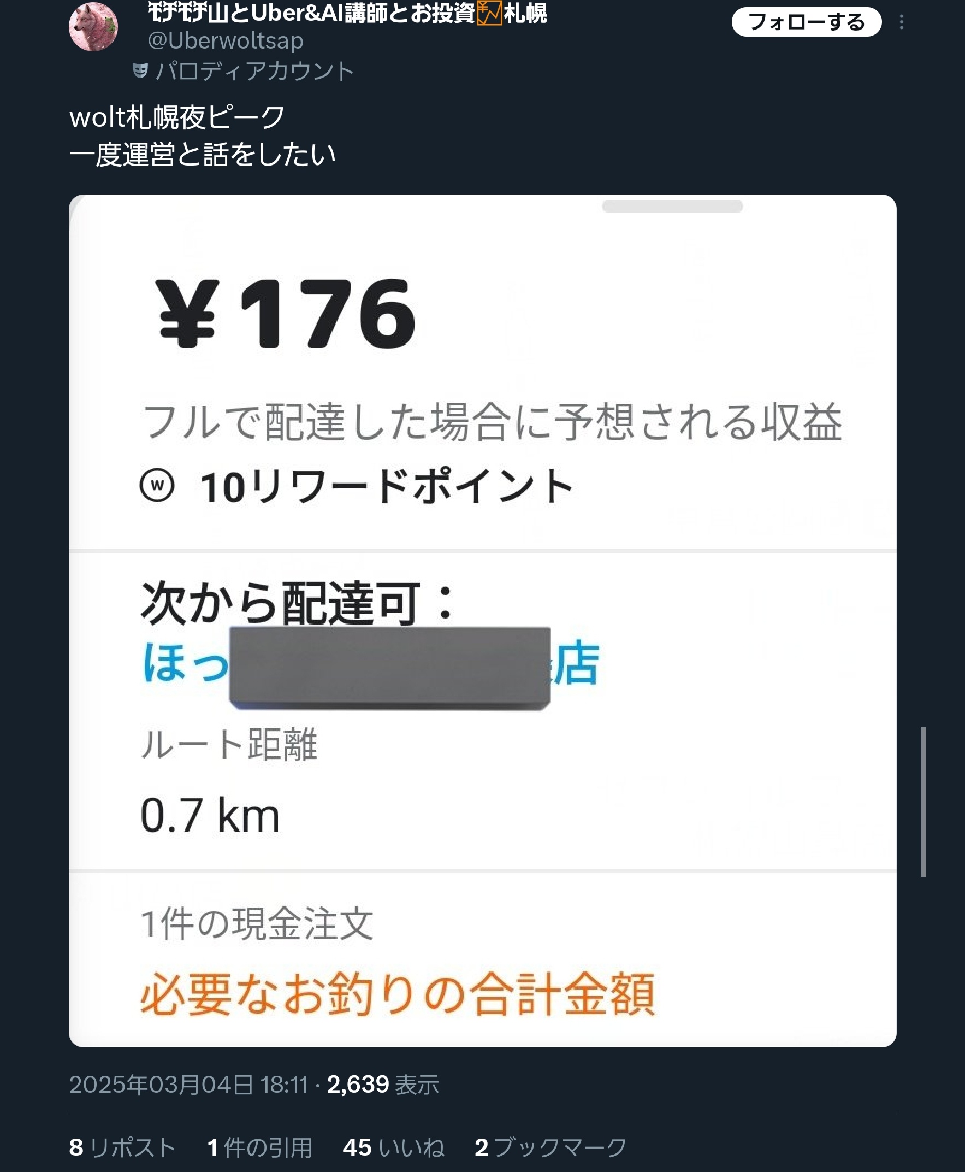This screenshot has height=1172, width=965.
Task: Click the chart emoji in display name
Action: point(489,12)
